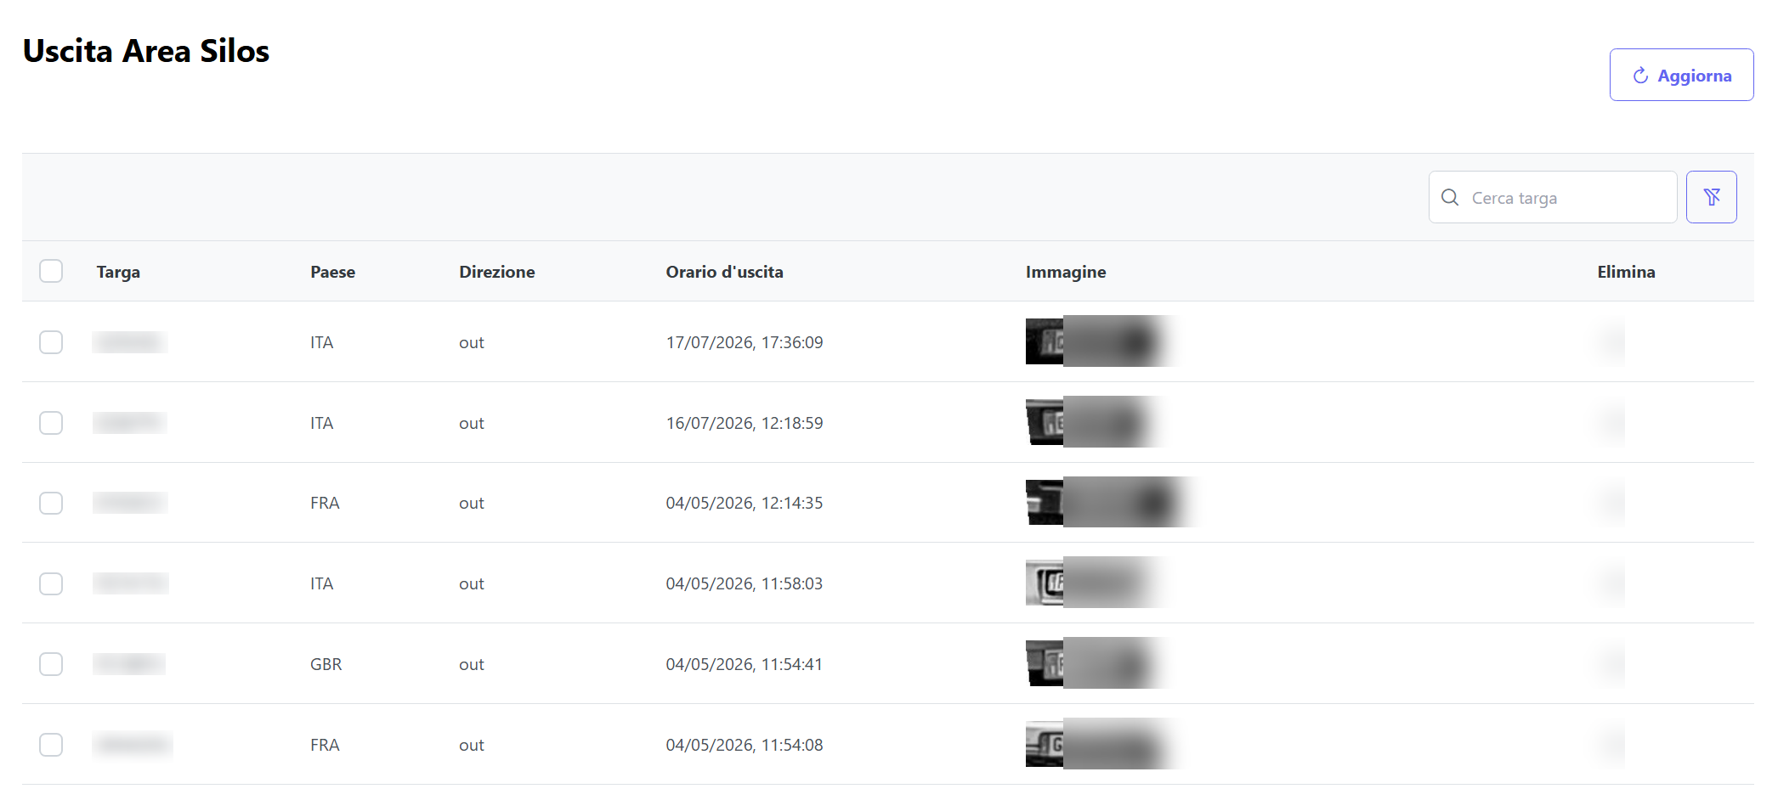1778x800 pixels.
Task: Click the timestamp 17/07/2026, 17:36:09
Action: pyautogui.click(x=745, y=342)
